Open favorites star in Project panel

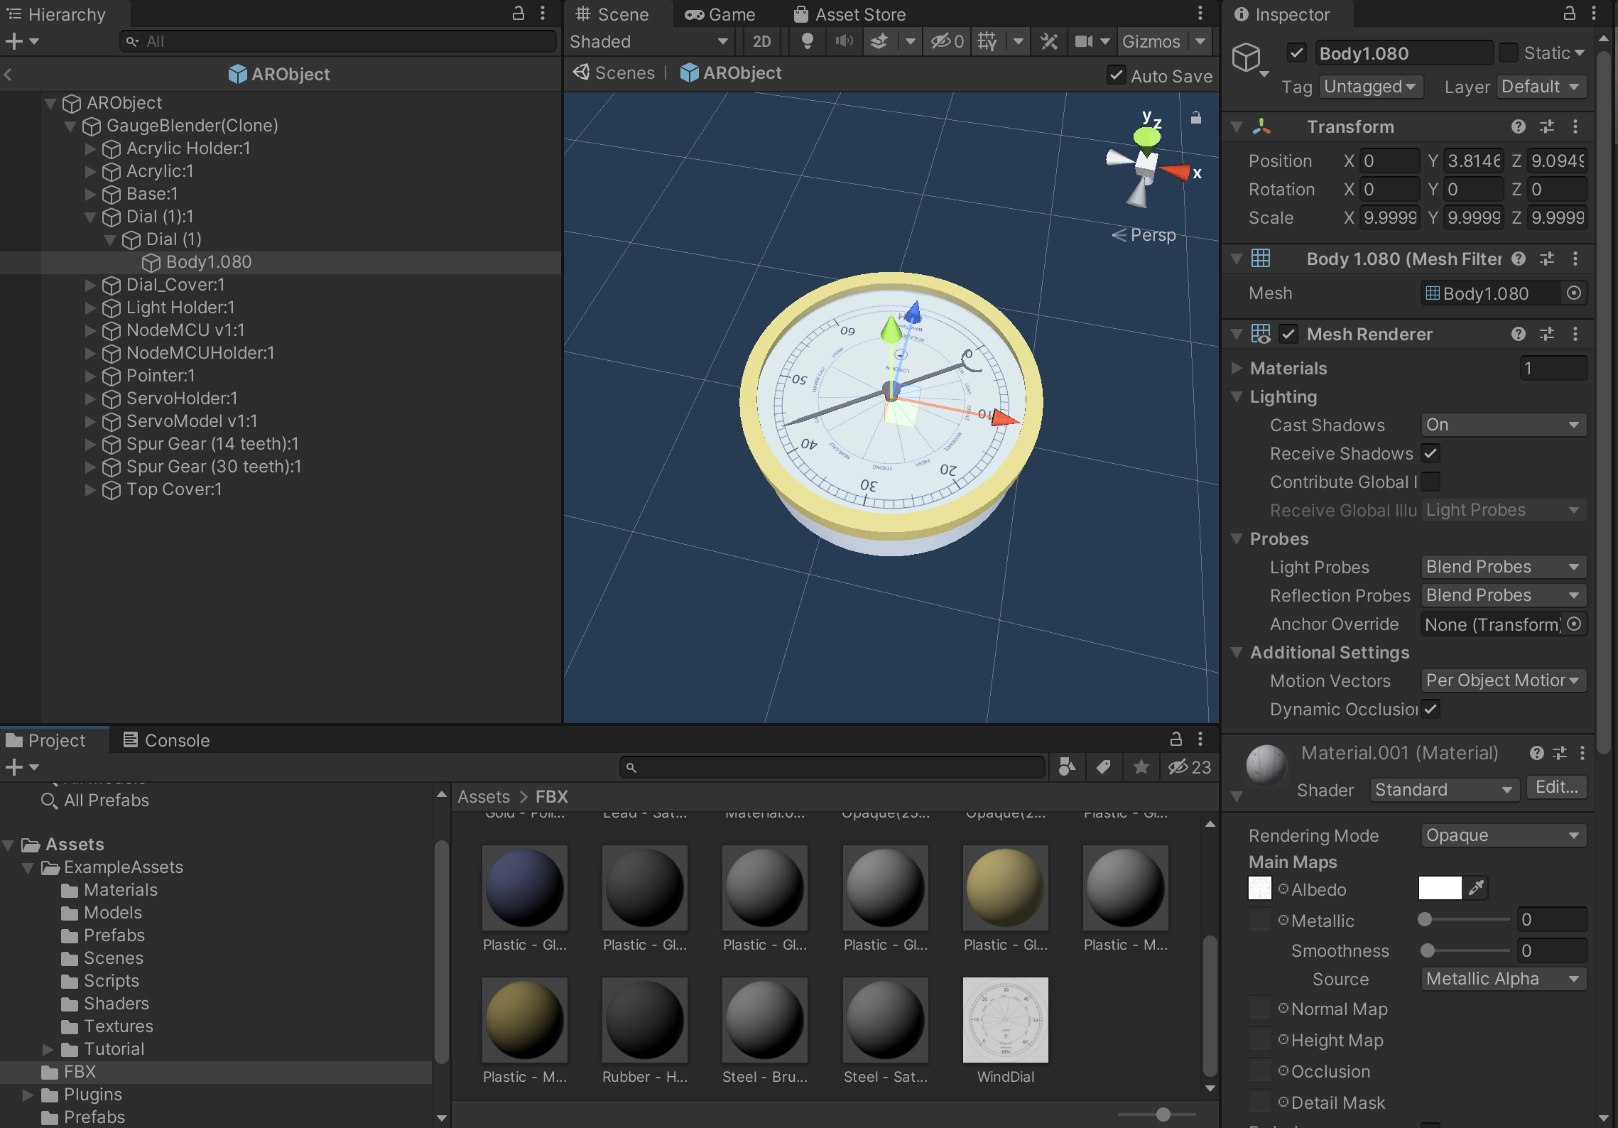[1141, 766]
